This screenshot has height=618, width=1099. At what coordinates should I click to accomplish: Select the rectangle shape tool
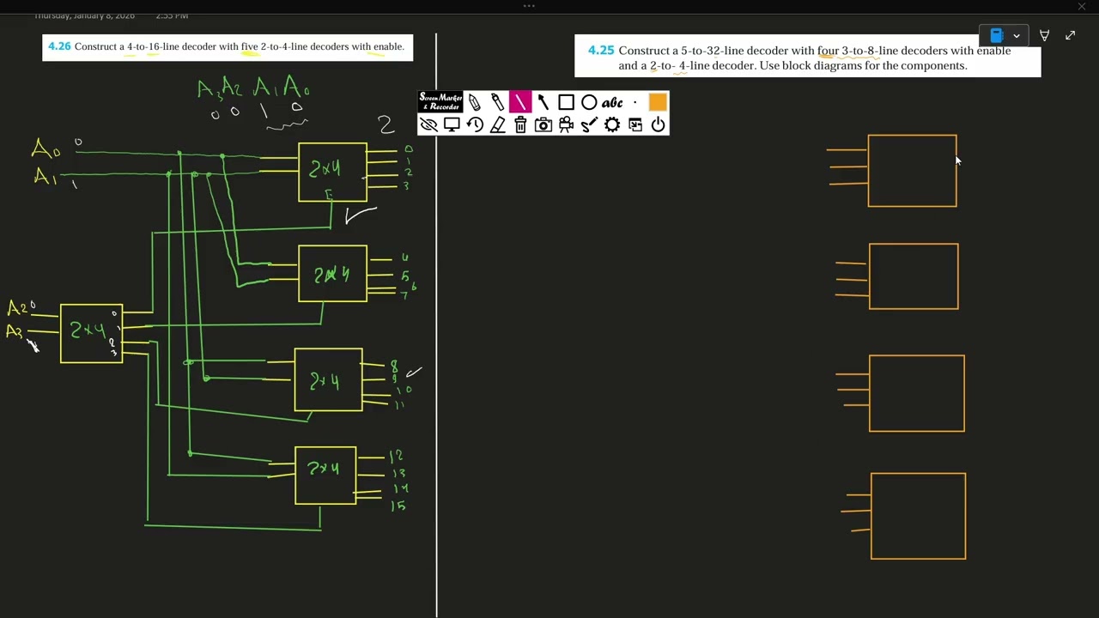[566, 103]
